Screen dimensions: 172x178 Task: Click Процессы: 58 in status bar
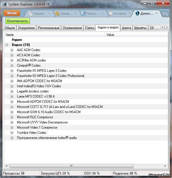14,173
